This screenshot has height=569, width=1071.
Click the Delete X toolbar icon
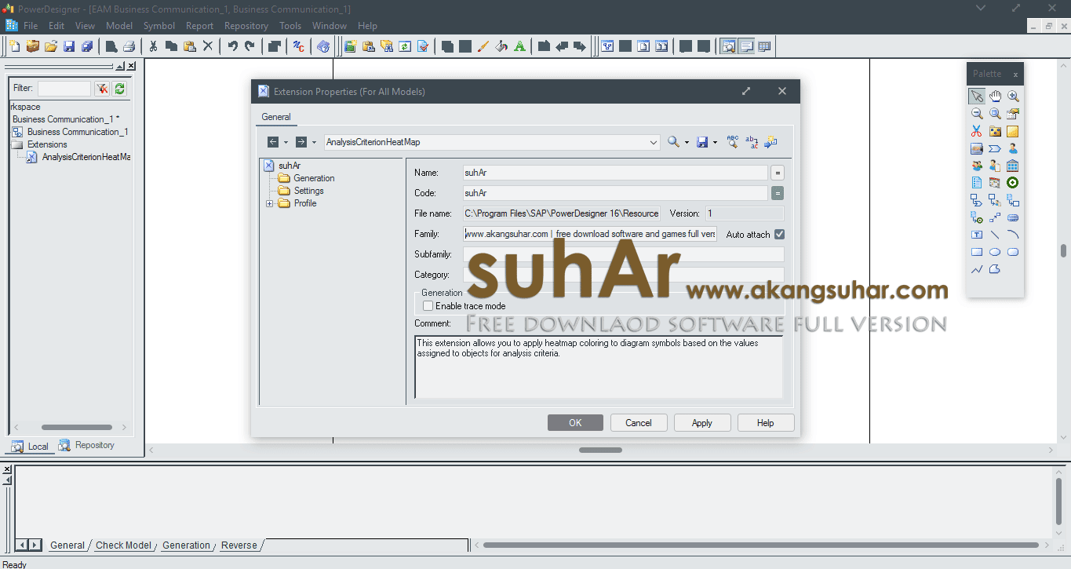point(208,46)
